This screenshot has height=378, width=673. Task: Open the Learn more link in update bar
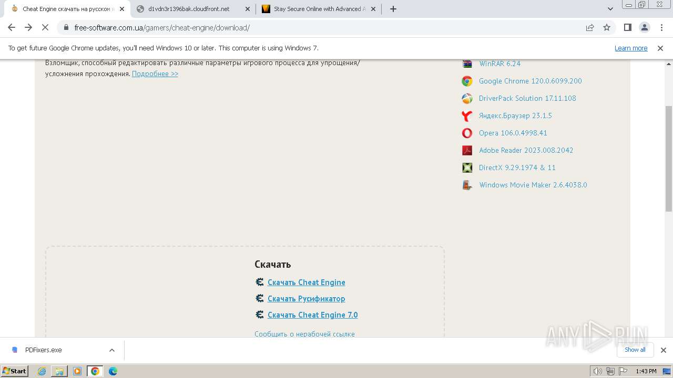point(631,48)
